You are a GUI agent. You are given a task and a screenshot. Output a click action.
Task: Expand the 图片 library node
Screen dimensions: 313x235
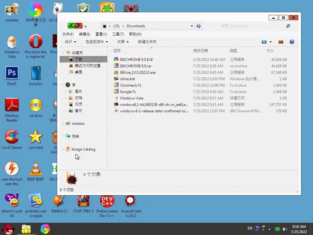click(x=66, y=91)
